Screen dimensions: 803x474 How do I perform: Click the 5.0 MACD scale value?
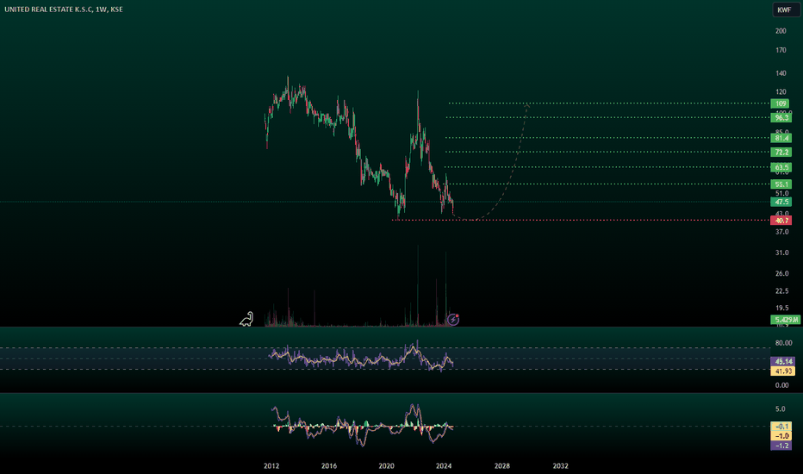(x=780, y=409)
